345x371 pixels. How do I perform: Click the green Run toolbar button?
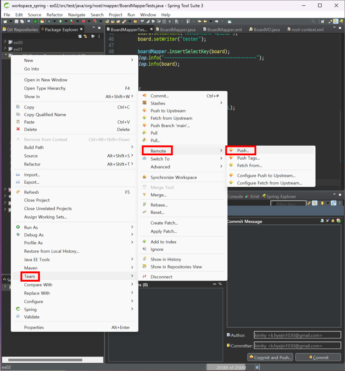pos(60,21)
